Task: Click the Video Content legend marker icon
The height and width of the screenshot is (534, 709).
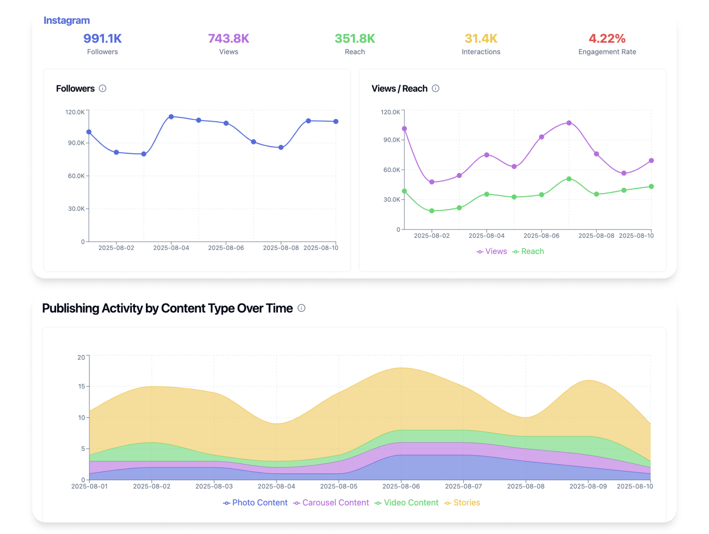Action: click(377, 503)
